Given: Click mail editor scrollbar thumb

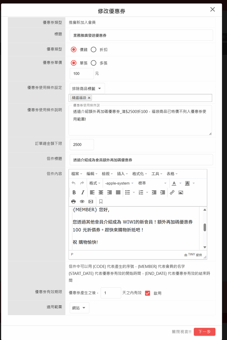Looking at the screenshot, I should pos(205,227).
